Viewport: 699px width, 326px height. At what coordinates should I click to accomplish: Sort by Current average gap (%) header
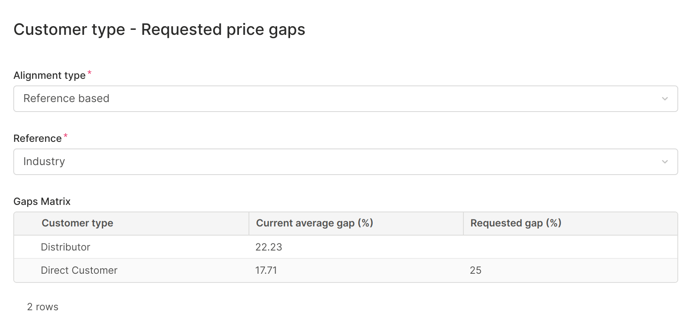pyautogui.click(x=314, y=223)
